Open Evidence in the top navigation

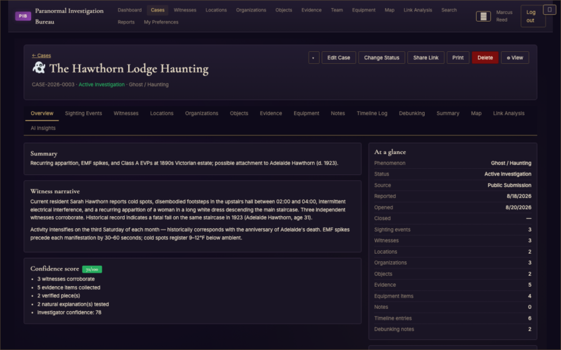pyautogui.click(x=312, y=10)
